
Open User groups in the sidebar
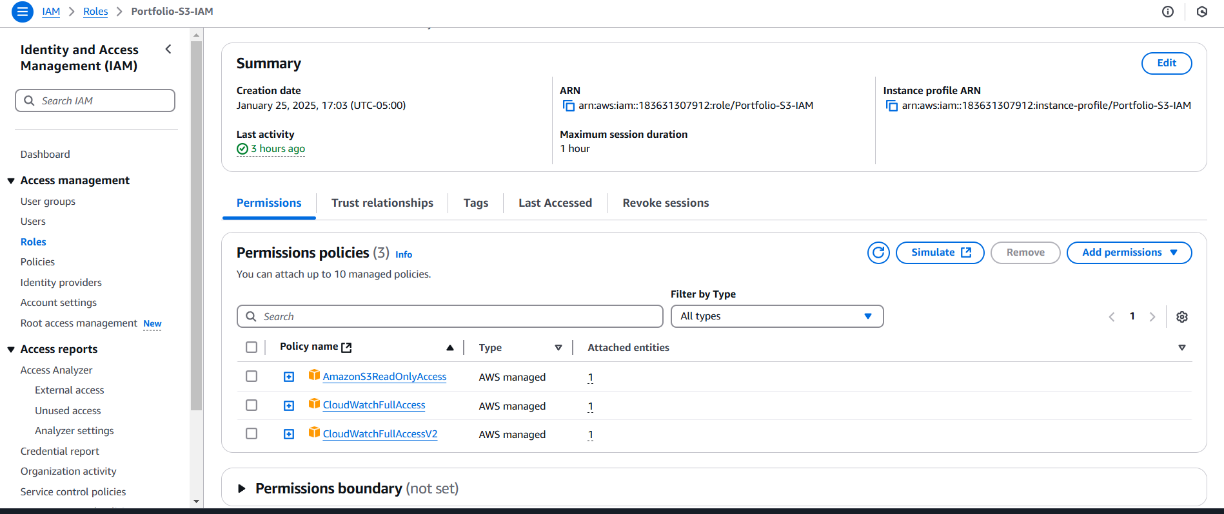click(48, 202)
